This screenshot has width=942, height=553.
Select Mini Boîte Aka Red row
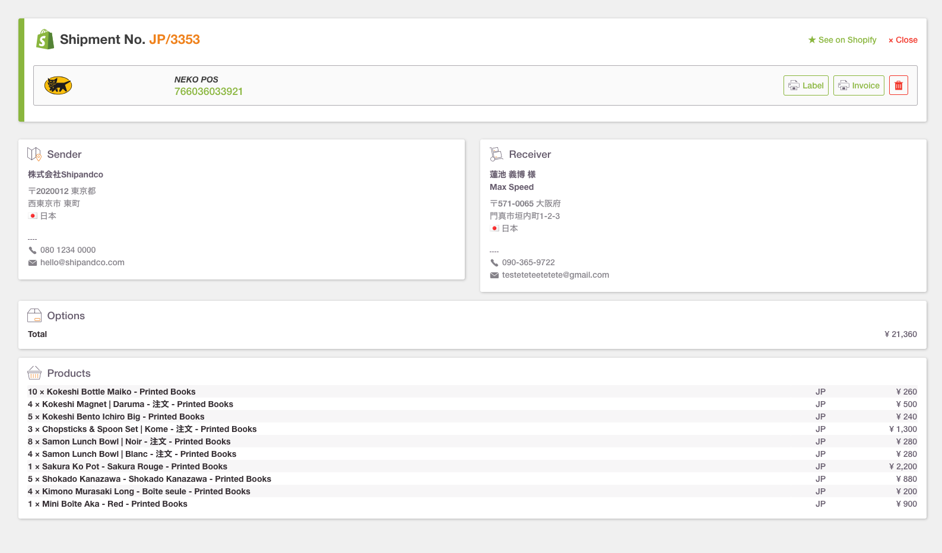point(472,504)
